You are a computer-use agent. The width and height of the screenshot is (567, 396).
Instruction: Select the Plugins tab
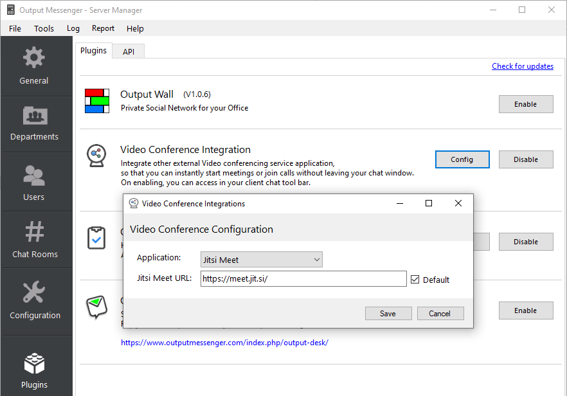tap(93, 50)
